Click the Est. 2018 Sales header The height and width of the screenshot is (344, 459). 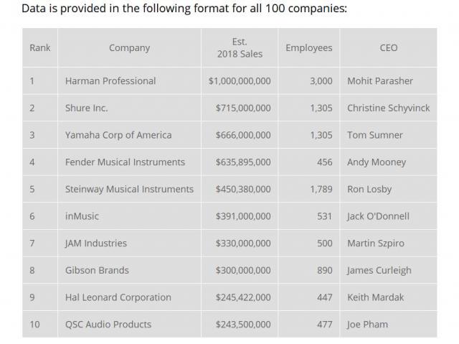click(240, 48)
